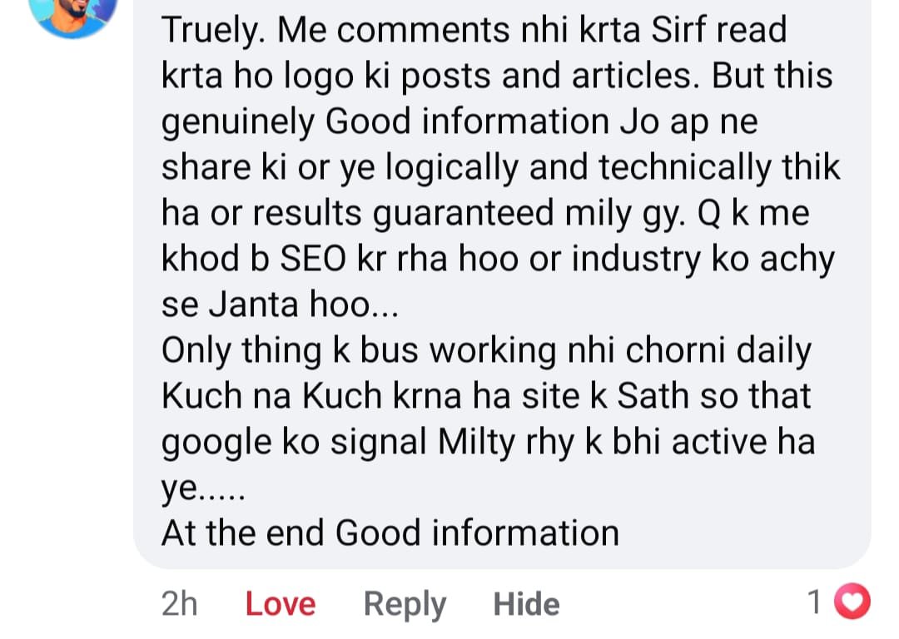Image resolution: width=899 pixels, height=639 pixels.
Task: Click the word google in the comment
Action: [x=216, y=443]
